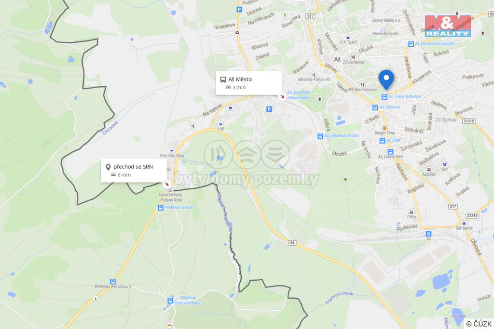Click the road 64 number label

pos(292,242)
